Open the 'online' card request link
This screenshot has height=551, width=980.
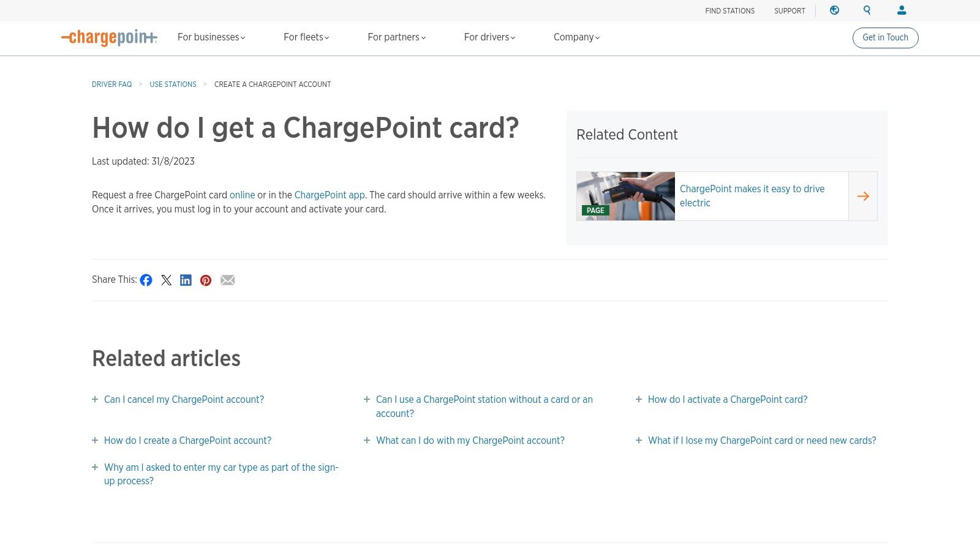point(243,195)
